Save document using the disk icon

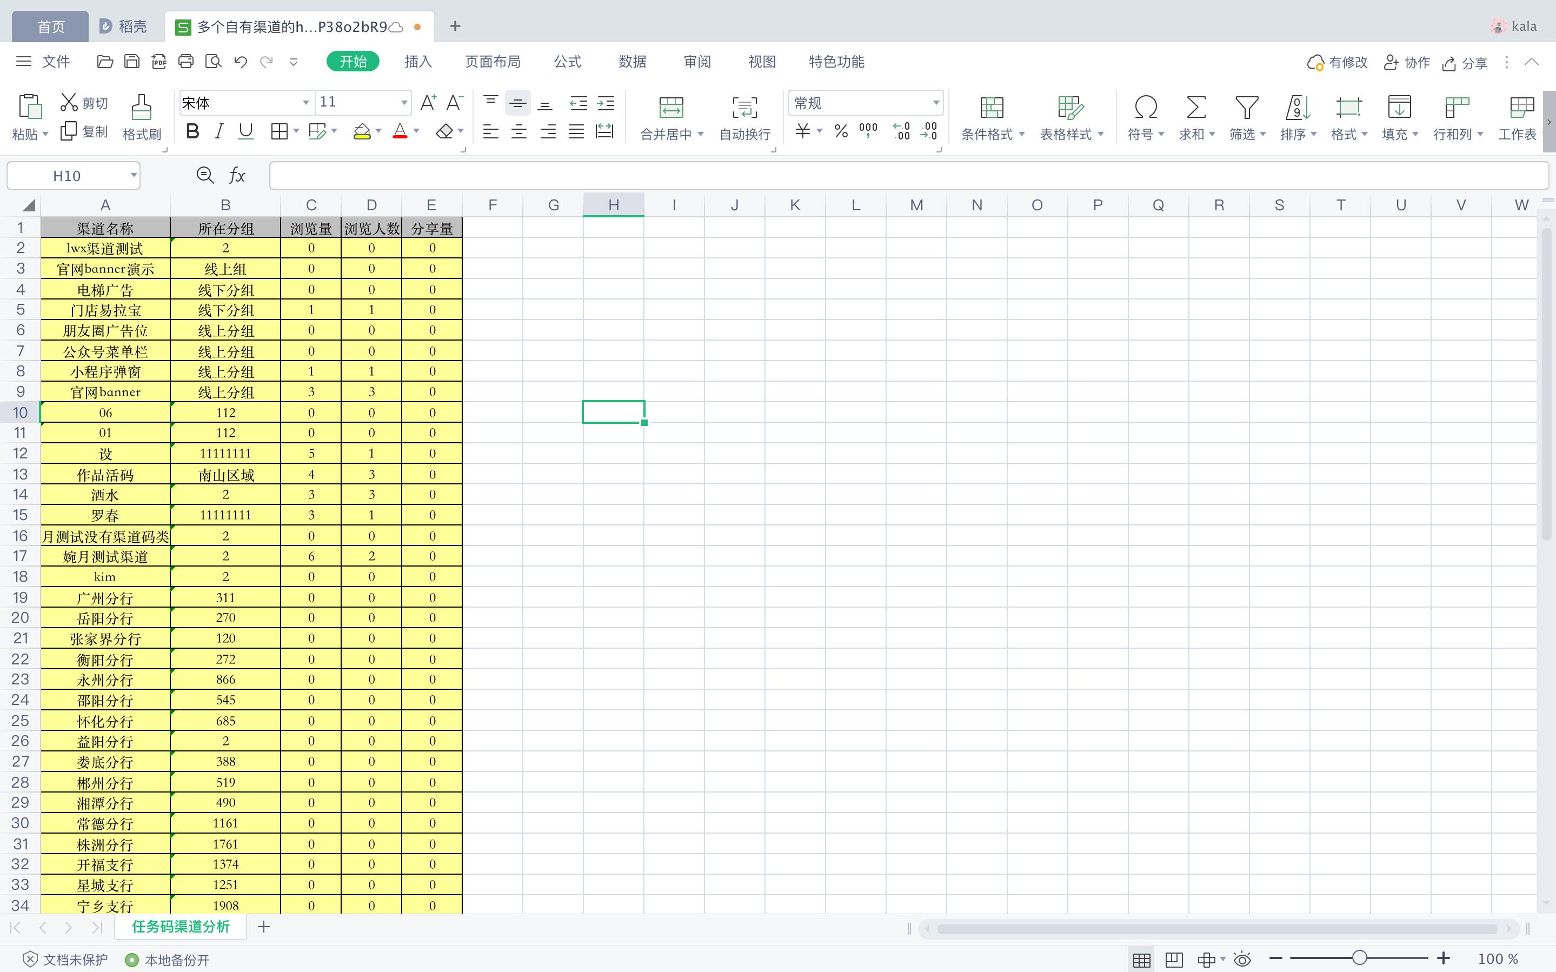click(132, 62)
